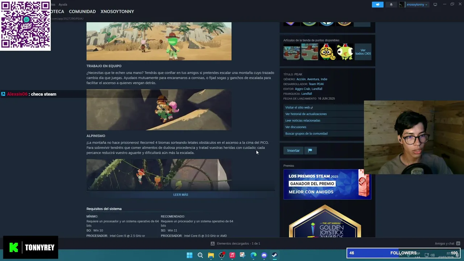Click the Insertar button
Screen dimensions: 464x261
click(x=293, y=150)
